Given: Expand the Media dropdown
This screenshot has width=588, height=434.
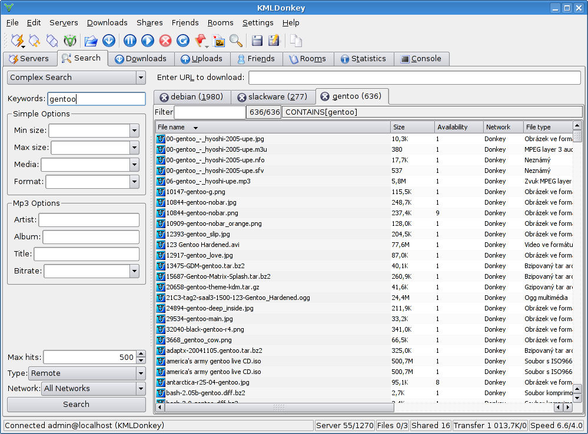Looking at the screenshot, I should [x=134, y=165].
